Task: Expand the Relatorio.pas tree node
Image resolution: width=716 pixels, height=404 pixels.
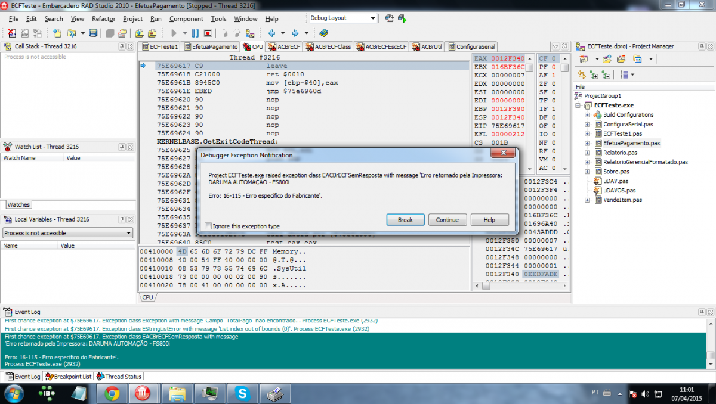Action: [x=587, y=153]
